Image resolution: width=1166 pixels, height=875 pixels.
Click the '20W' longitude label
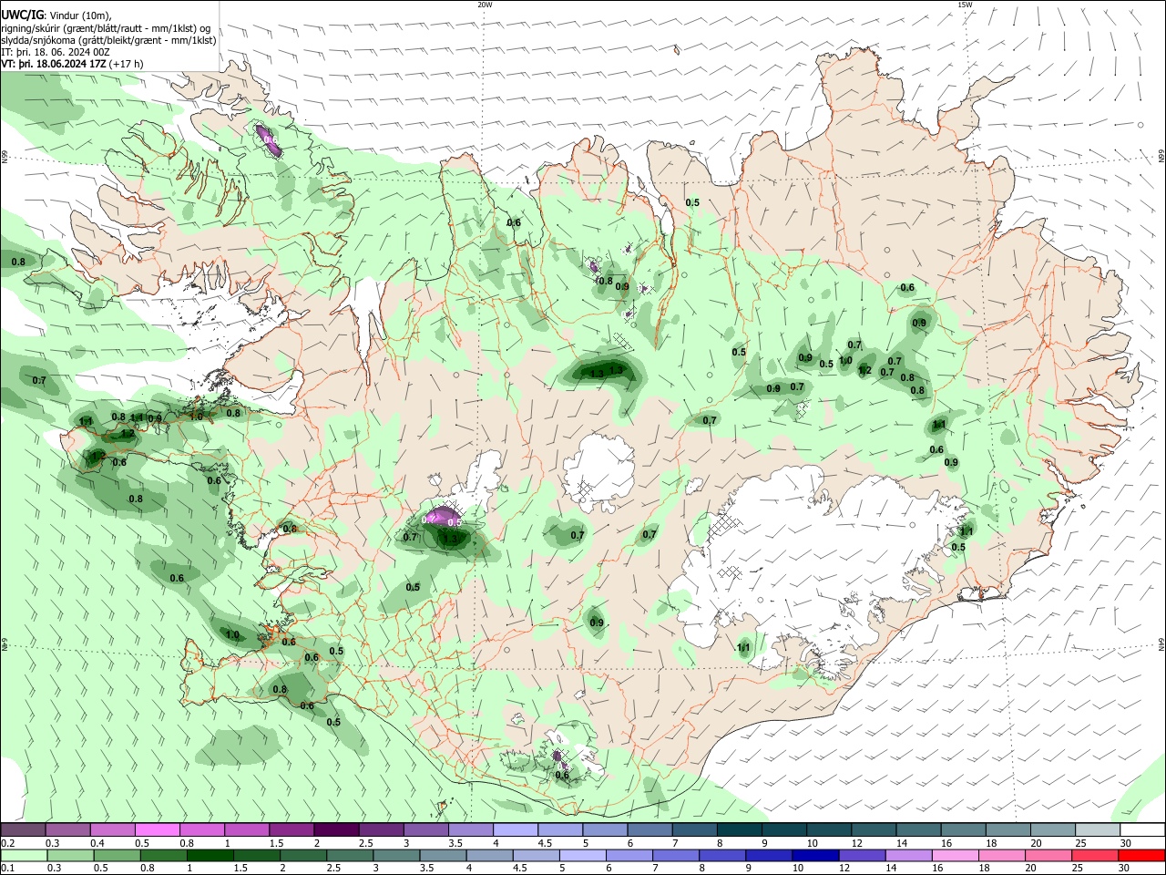pyautogui.click(x=485, y=5)
